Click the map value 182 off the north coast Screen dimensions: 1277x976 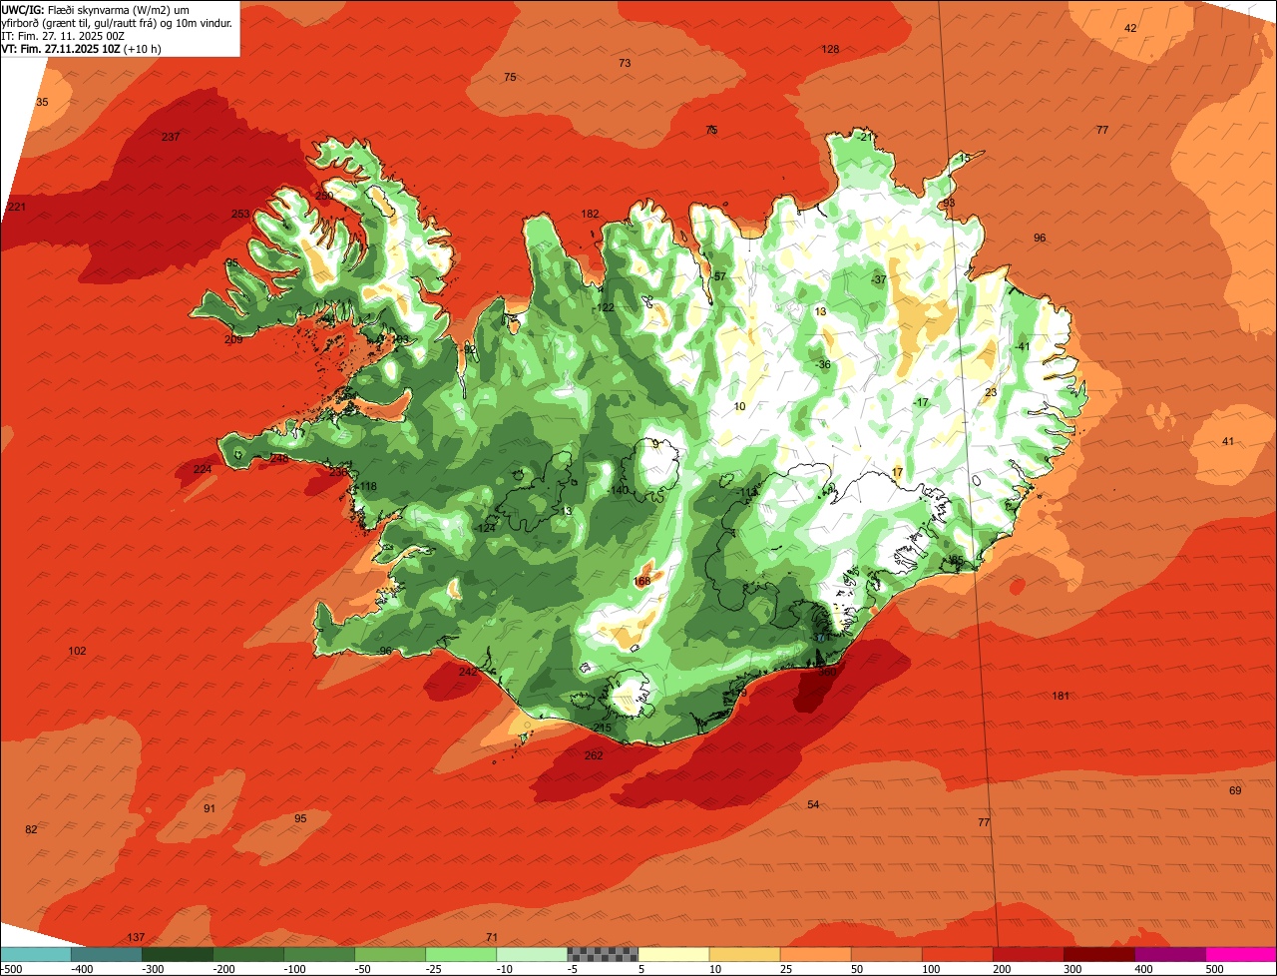tap(591, 214)
